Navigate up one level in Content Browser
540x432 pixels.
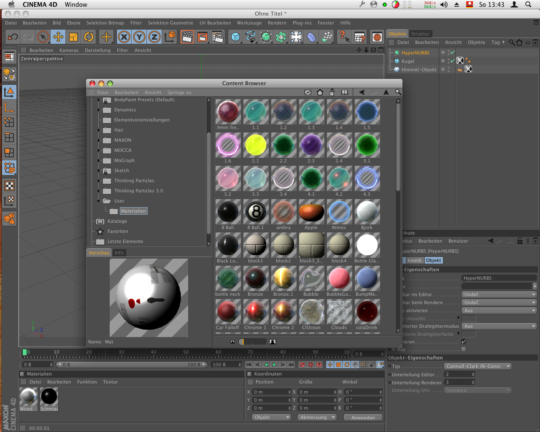pos(386,92)
